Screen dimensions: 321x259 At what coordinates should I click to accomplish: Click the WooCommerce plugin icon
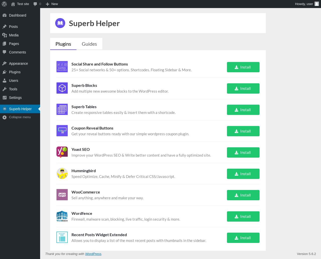point(62,195)
